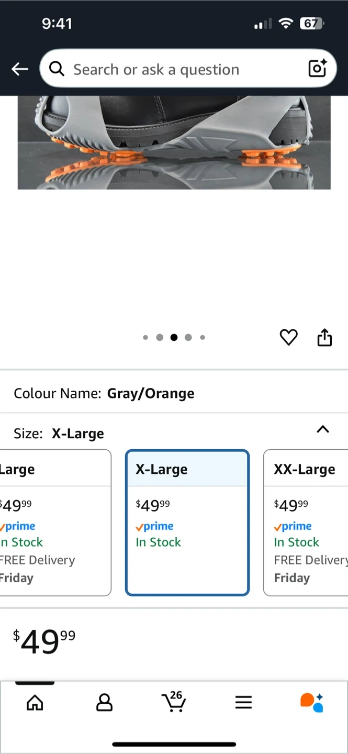The image size is (348, 754).
Task: Add item to wishlist with heart icon
Action: point(288,337)
